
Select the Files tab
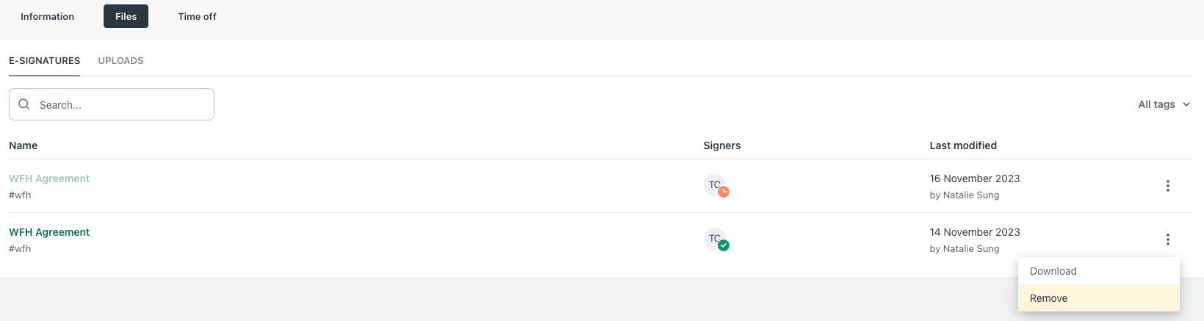pyautogui.click(x=126, y=16)
